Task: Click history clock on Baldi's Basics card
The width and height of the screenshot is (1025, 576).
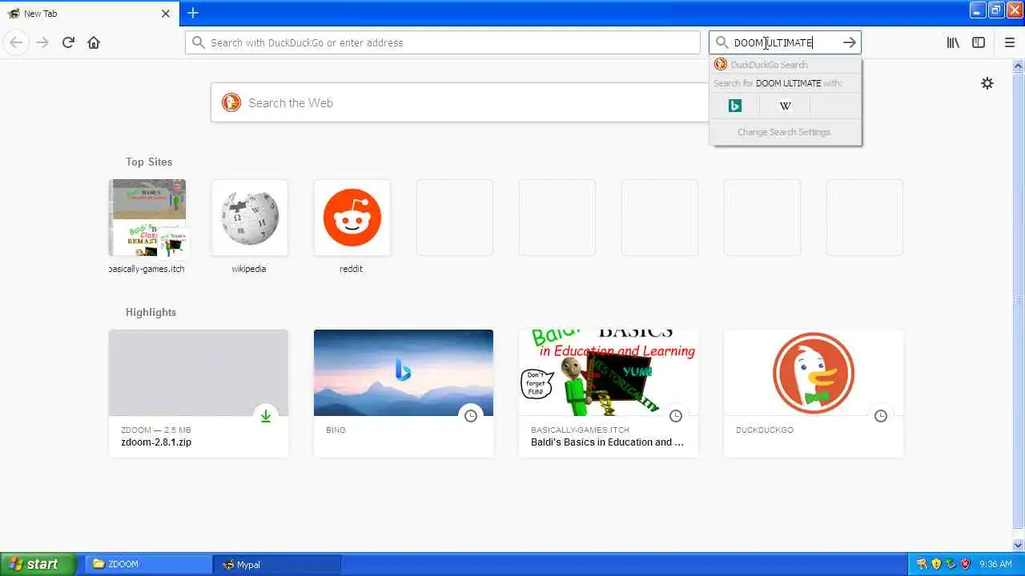Action: click(676, 416)
